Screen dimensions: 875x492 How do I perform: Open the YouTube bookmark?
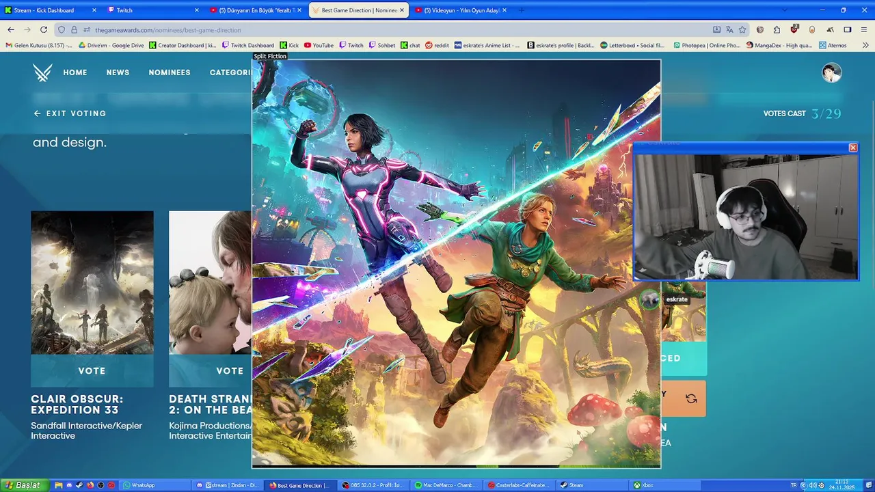coord(319,45)
